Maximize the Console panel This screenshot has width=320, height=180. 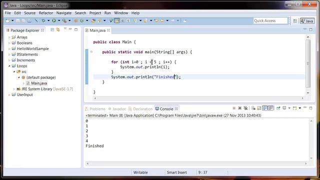[x=310, y=108]
